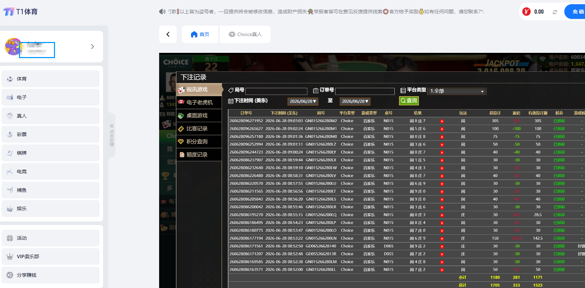Click the tag icon beside 局号

point(231,90)
